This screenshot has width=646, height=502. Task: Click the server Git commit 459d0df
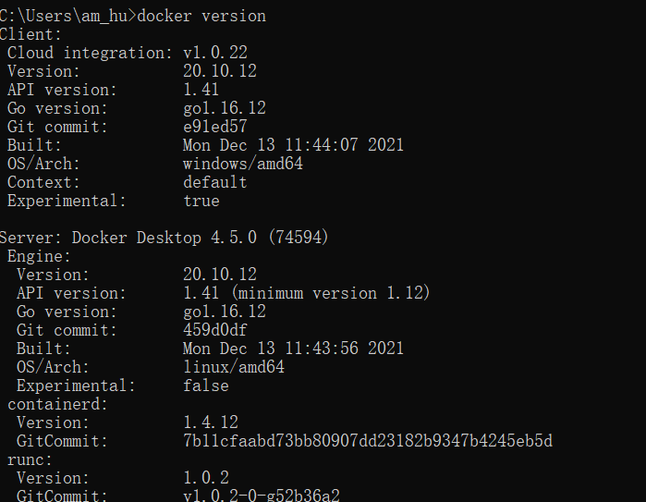[215, 330]
